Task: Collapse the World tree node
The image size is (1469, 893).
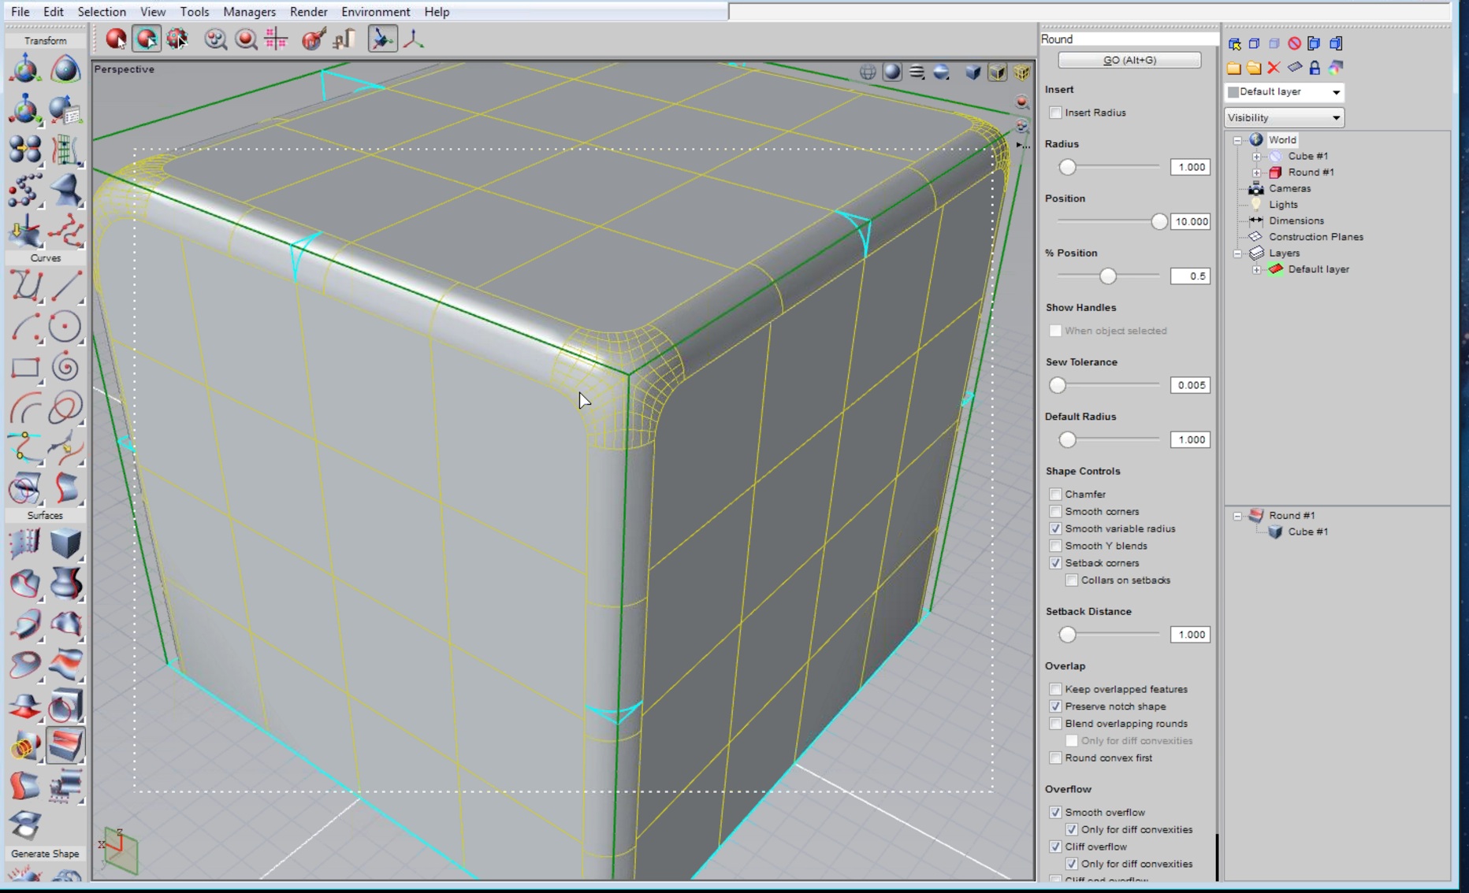Action: (x=1237, y=140)
